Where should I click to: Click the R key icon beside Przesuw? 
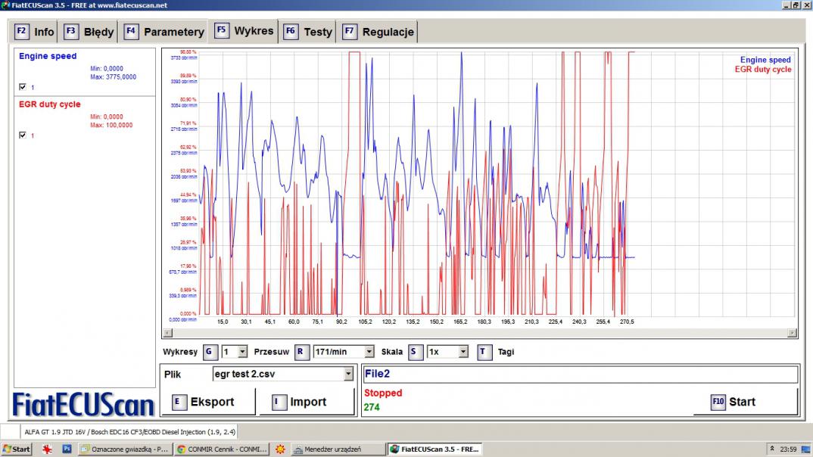pyautogui.click(x=302, y=352)
